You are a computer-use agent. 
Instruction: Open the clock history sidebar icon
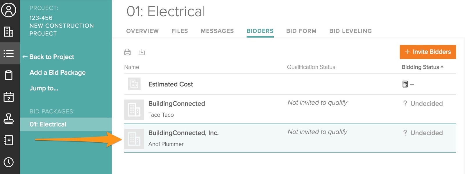tap(9, 162)
